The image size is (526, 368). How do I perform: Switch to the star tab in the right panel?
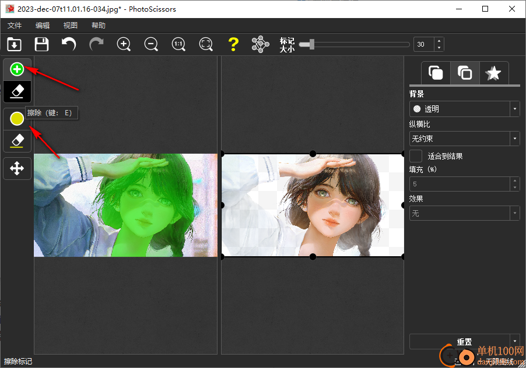493,73
